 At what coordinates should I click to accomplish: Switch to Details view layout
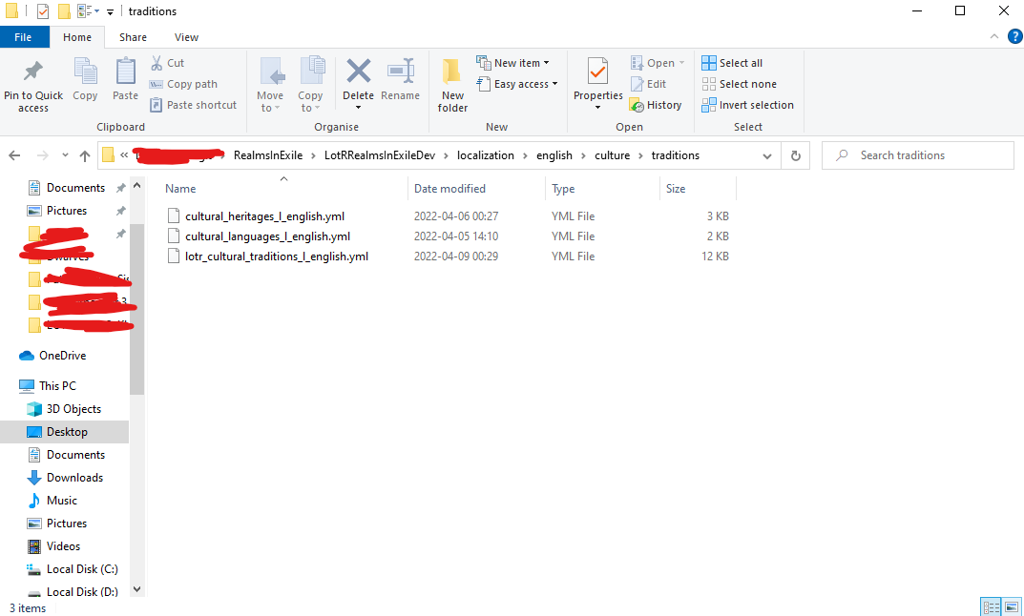pos(992,606)
